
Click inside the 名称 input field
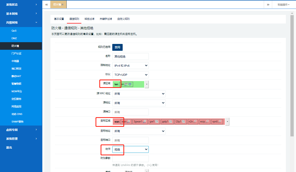(130, 56)
